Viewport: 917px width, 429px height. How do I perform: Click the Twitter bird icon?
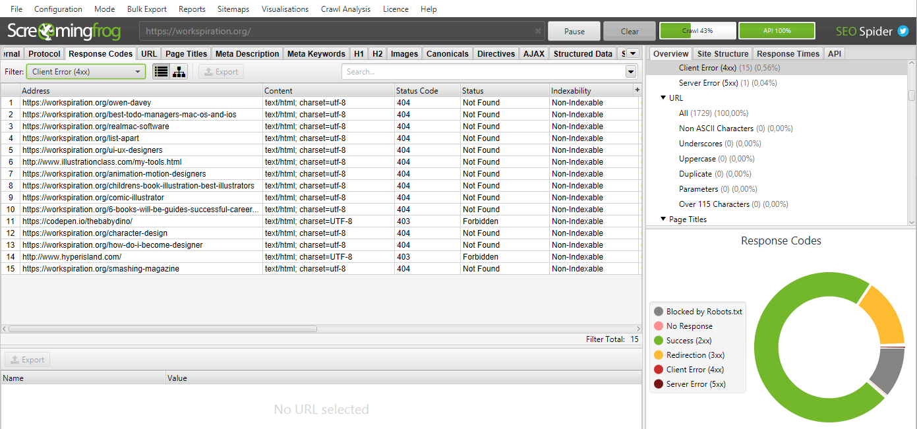pos(903,31)
